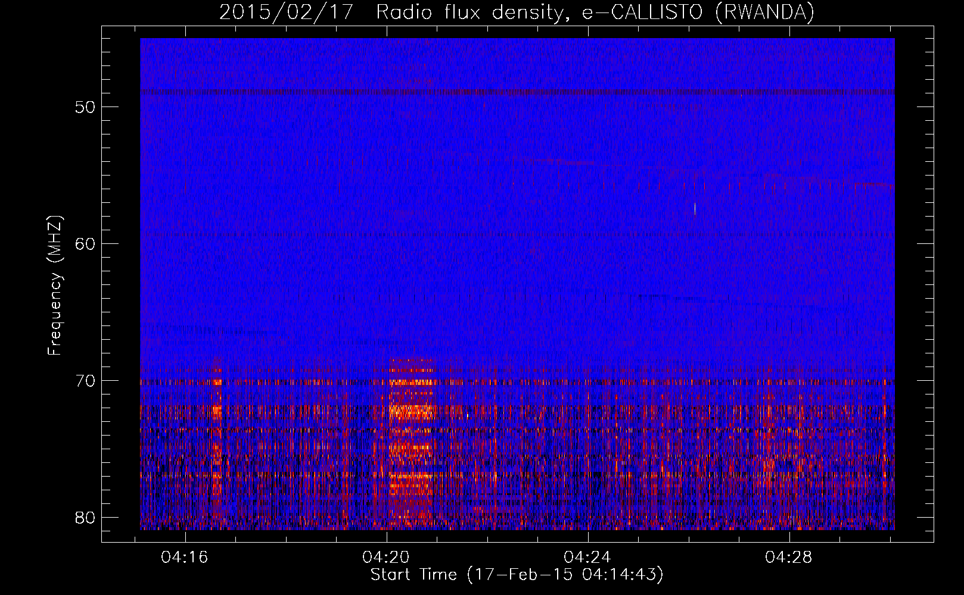
Task: Click the 04:16 time tick label
Action: 185,558
